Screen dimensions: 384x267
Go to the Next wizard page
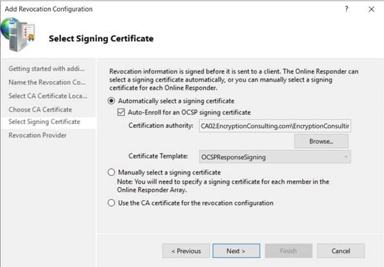click(x=236, y=251)
